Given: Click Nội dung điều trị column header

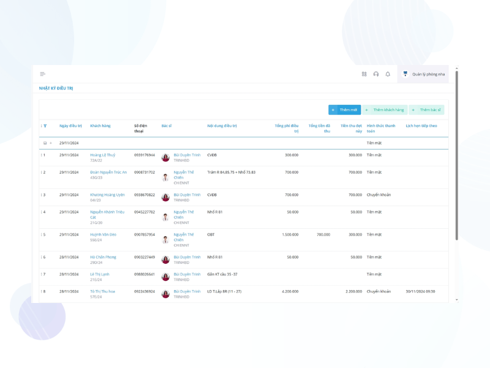Looking at the screenshot, I should (x=222, y=126).
